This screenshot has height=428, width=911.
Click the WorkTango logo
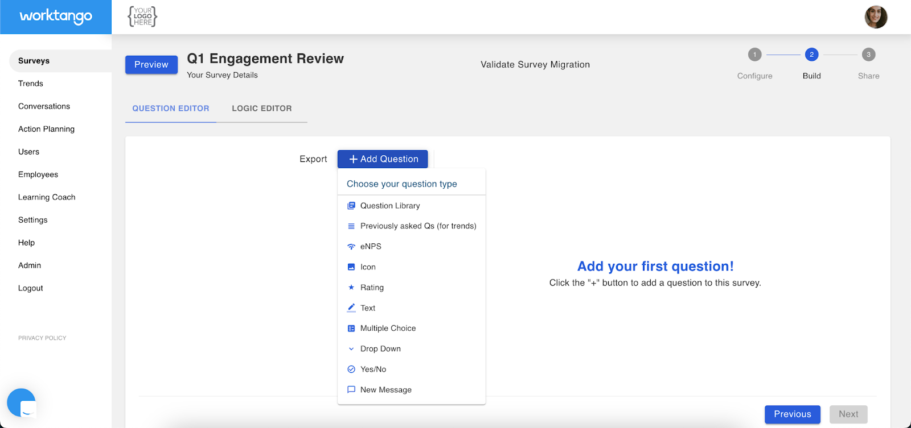click(x=56, y=16)
